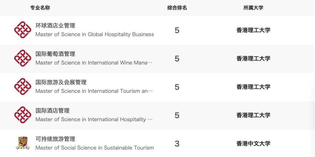The height and width of the screenshot is (157, 315).
Task: Click the PolyU logo beside 环球酒店业管理
Action: (x=23, y=30)
